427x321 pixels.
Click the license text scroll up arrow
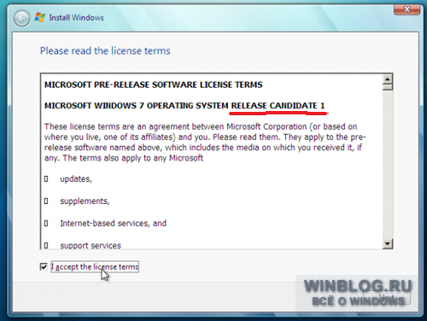[x=388, y=79]
